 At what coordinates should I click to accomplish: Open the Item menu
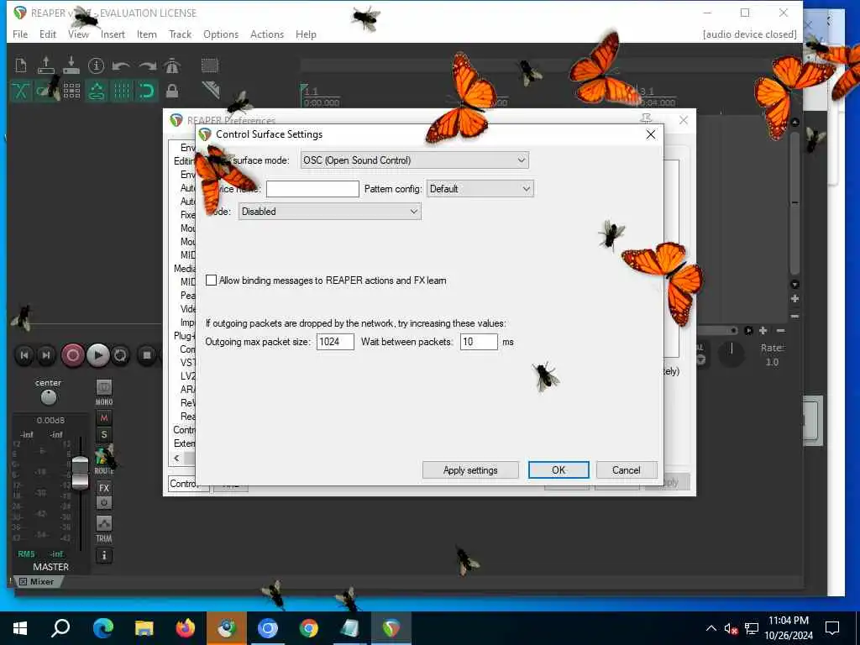coord(146,34)
